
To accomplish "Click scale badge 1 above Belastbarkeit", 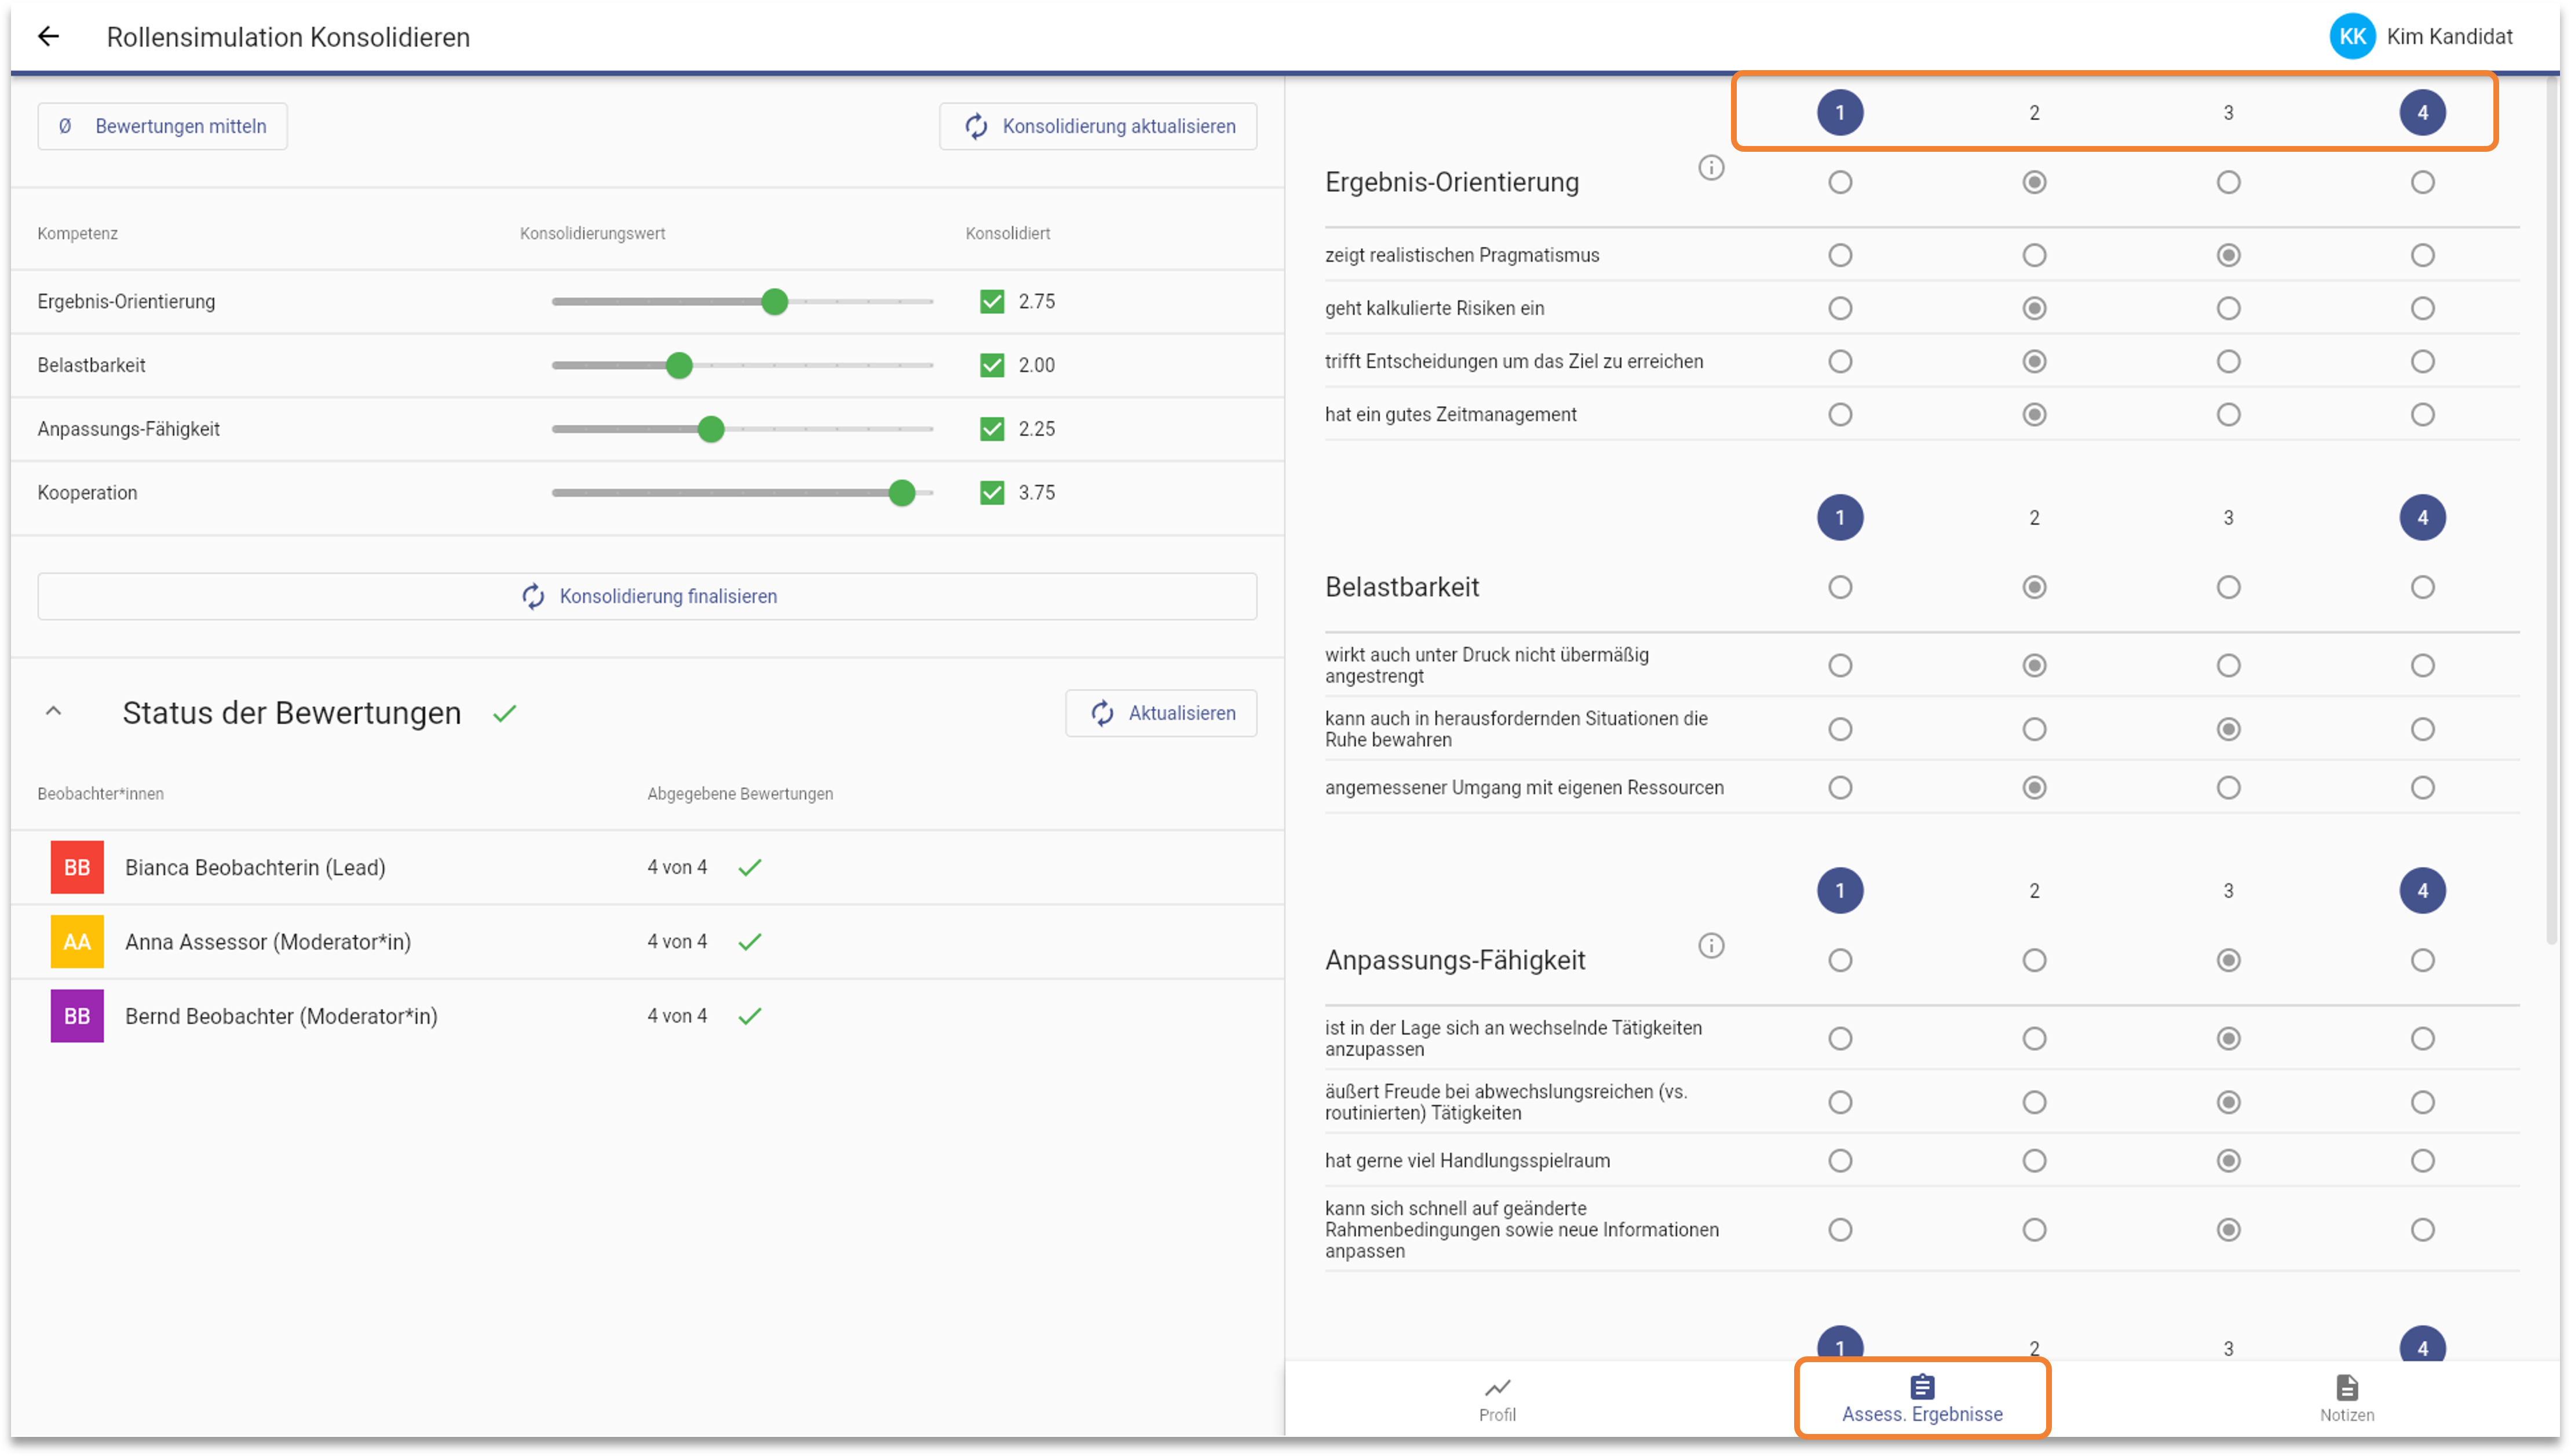I will [x=1839, y=517].
